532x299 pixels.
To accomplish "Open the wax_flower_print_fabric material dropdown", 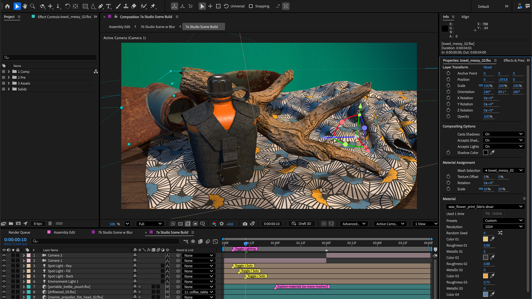I will tap(484, 207).
